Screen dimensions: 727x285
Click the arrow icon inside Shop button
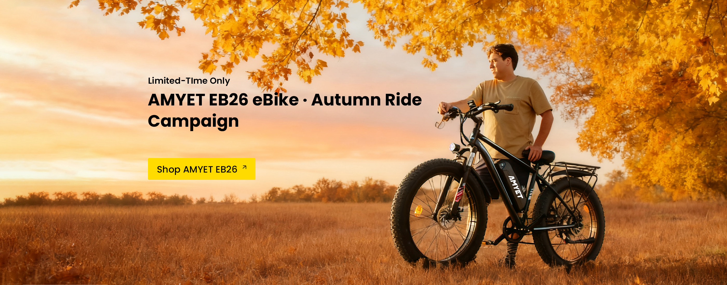click(x=244, y=168)
